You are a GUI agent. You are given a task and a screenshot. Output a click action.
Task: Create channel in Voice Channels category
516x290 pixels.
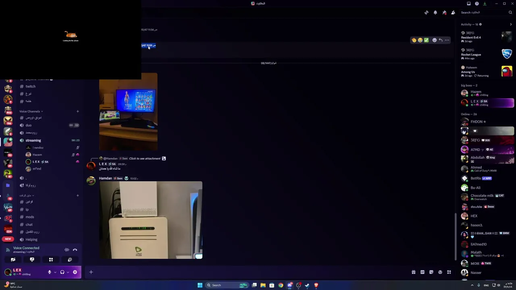pos(77,112)
